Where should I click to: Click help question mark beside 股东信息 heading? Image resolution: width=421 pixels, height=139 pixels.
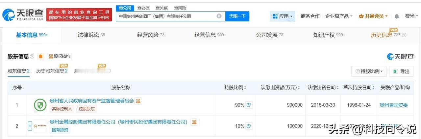coord(32,57)
